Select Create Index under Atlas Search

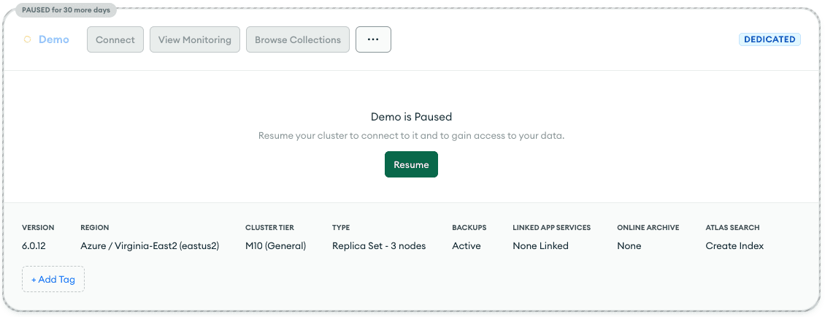[x=734, y=246]
